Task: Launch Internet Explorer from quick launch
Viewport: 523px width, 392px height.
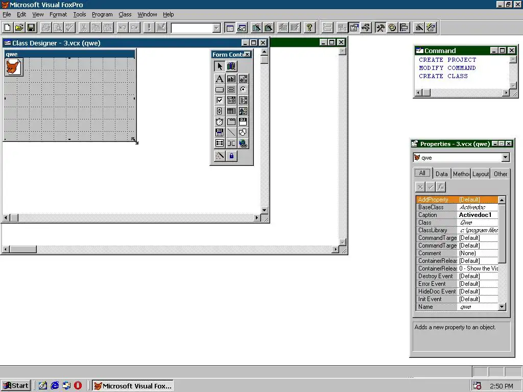Action: point(54,386)
